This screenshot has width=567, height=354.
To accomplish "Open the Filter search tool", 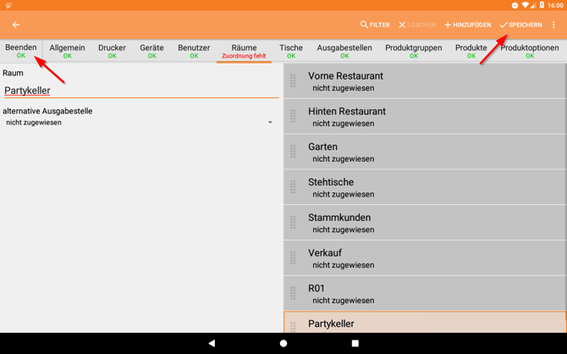I will (x=375, y=25).
